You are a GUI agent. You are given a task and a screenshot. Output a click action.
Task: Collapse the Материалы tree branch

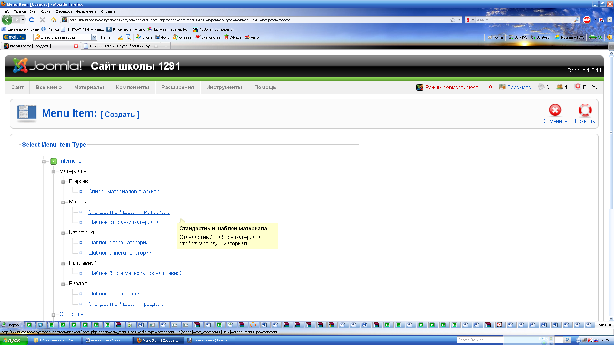[x=53, y=172]
